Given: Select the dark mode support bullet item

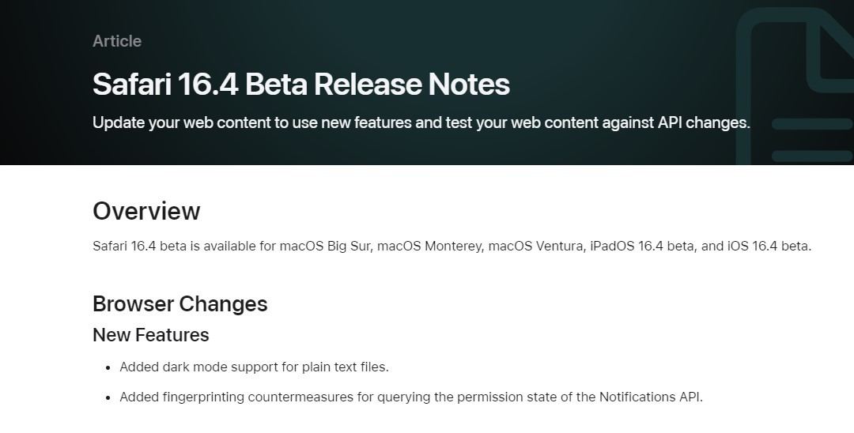Looking at the screenshot, I should (255, 367).
